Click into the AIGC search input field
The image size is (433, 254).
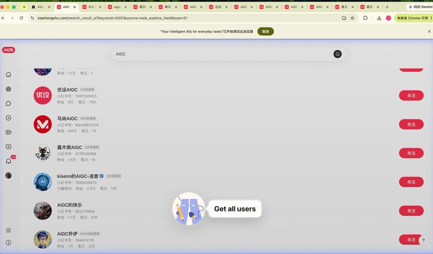click(x=222, y=54)
